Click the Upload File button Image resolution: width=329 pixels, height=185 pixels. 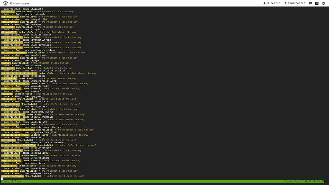point(271,3)
